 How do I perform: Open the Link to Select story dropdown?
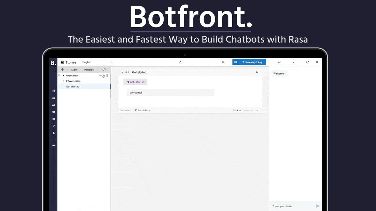(250, 110)
